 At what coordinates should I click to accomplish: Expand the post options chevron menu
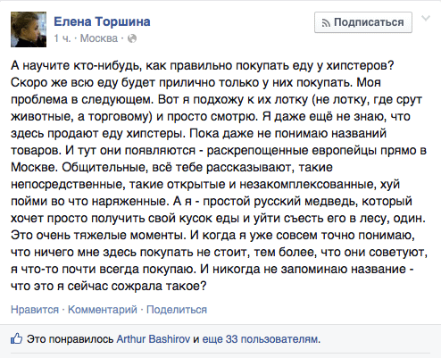coord(426,19)
